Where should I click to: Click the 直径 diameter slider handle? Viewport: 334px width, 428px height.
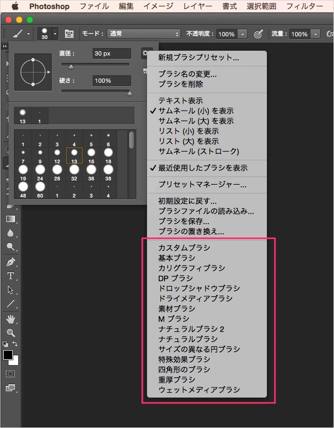(x=71, y=67)
